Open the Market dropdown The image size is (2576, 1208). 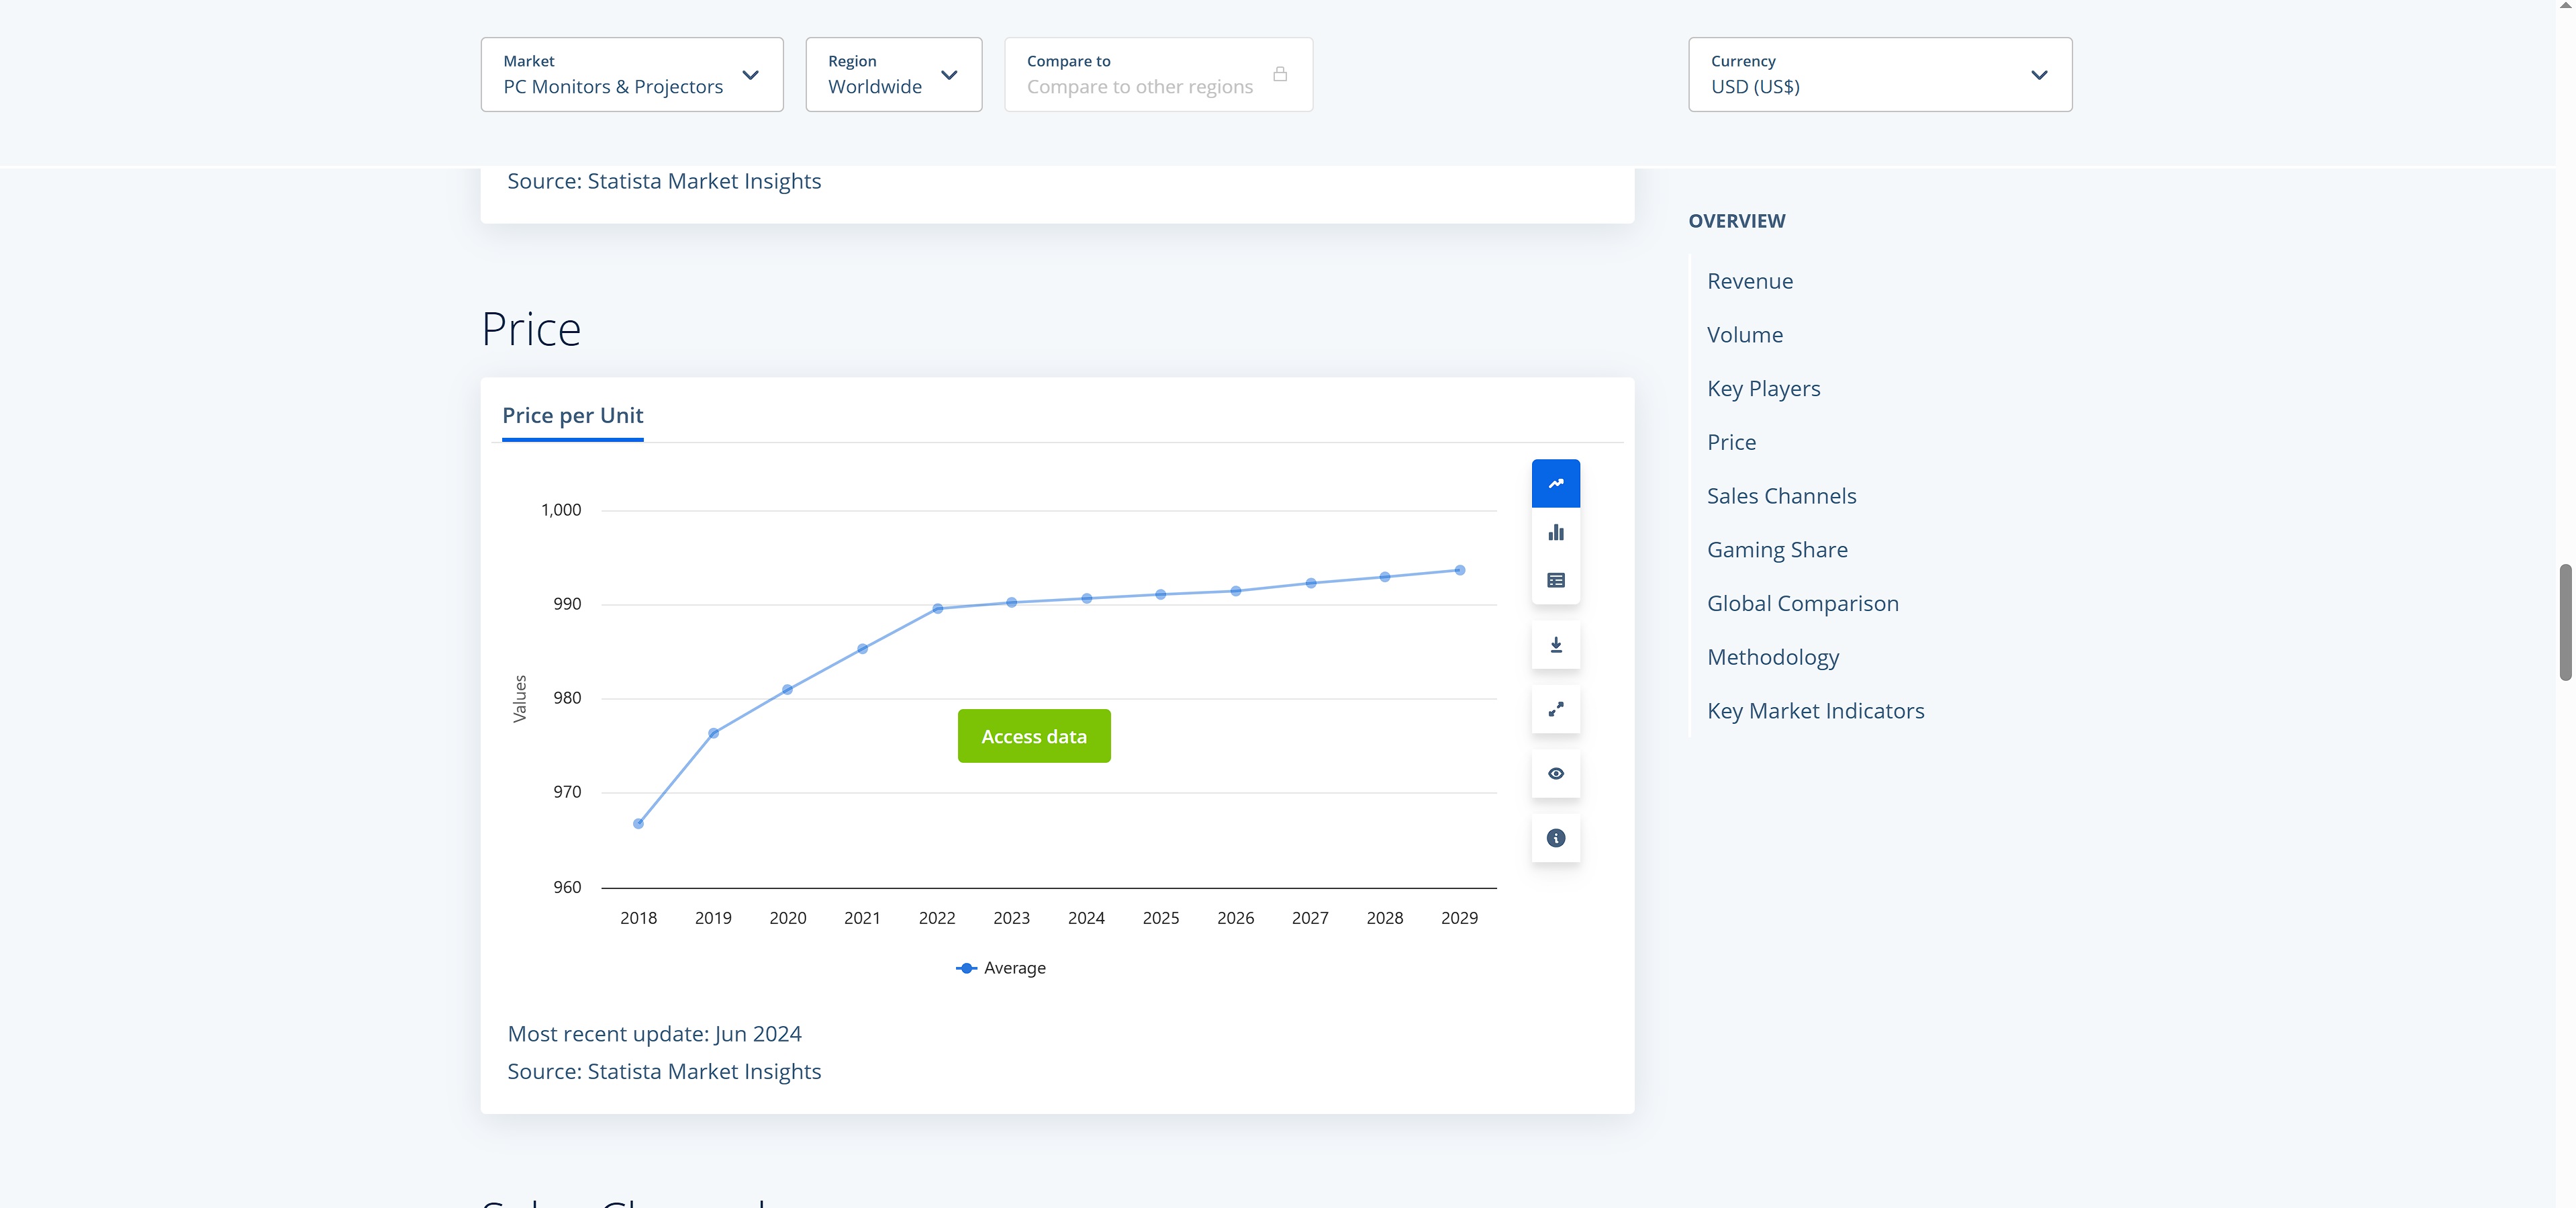(x=631, y=74)
